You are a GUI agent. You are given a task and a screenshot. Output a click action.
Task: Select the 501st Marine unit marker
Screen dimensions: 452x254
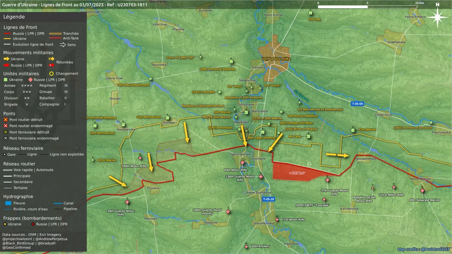point(93,160)
